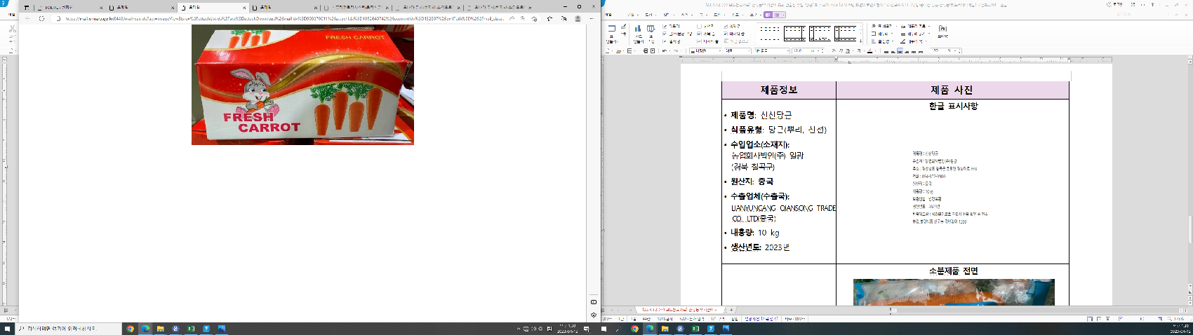Select the document tab at bottom of Hancom
The height and width of the screenshot is (335, 1193).
(x=681, y=310)
